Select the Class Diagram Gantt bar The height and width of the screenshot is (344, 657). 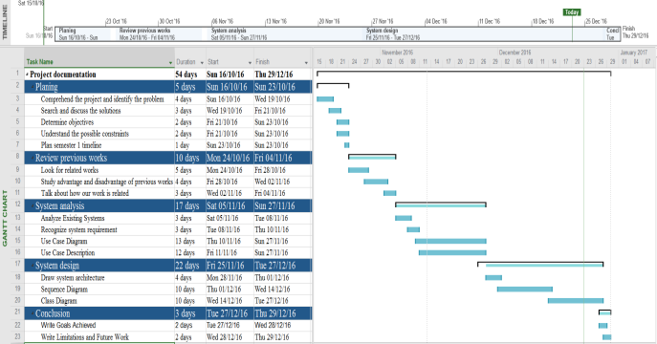(x=576, y=300)
